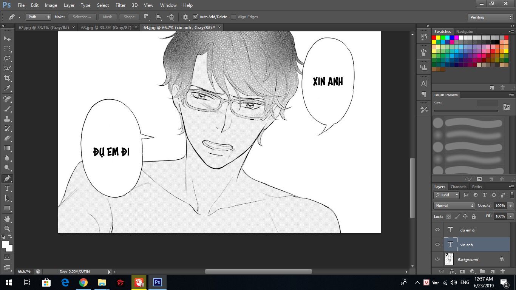Image resolution: width=516 pixels, height=290 pixels.
Task: Uncheck the Auto Add/Delete checkbox
Action: pyautogui.click(x=195, y=17)
